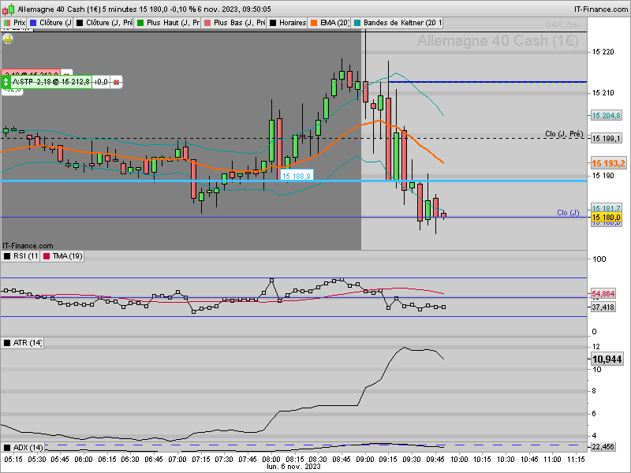The image size is (631, 473).
Task: Click the 10:00 time axis label
Action: (x=458, y=459)
